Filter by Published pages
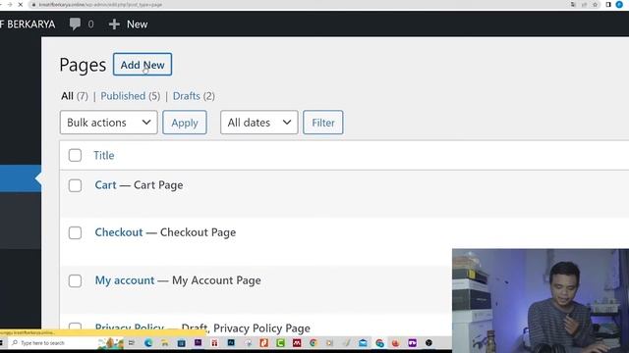 click(130, 96)
